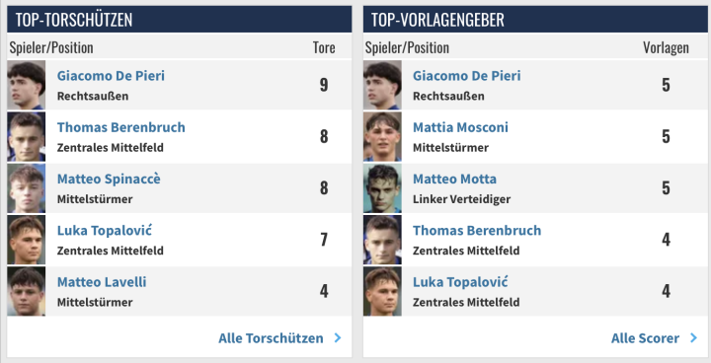Open Giacomo De Pieri's profile from top scorers
The image size is (711, 363).
click(x=111, y=75)
